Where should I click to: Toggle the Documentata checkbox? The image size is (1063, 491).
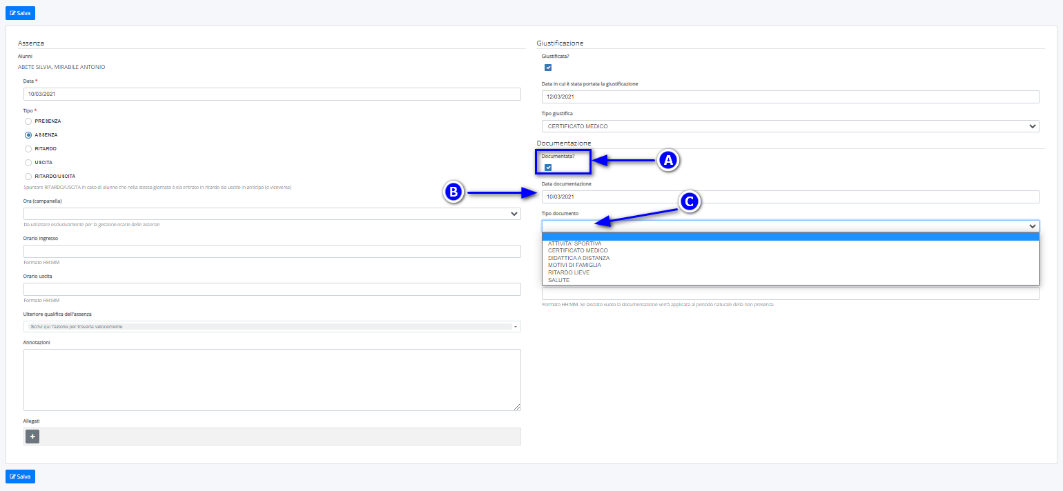point(548,168)
